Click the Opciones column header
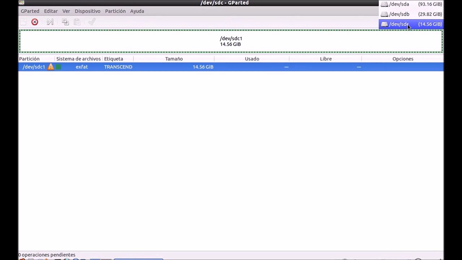The height and width of the screenshot is (260, 462). pyautogui.click(x=403, y=59)
